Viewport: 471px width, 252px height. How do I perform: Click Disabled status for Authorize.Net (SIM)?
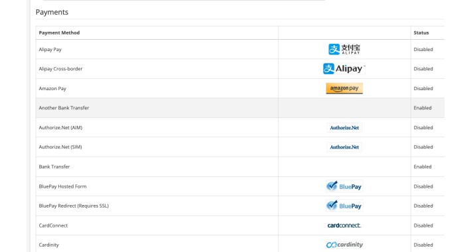click(423, 147)
